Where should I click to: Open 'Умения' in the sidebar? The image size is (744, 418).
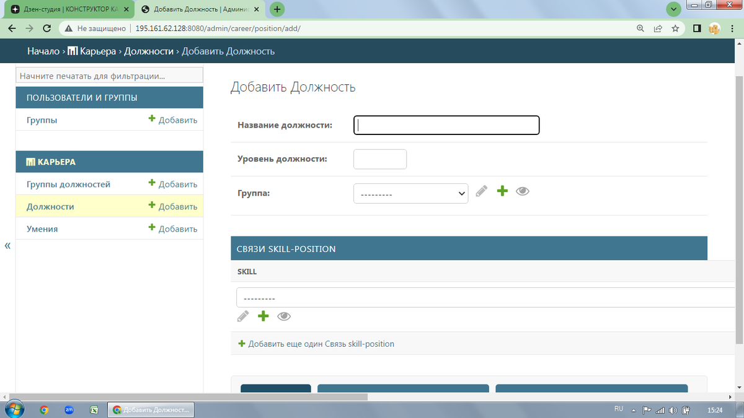42,229
